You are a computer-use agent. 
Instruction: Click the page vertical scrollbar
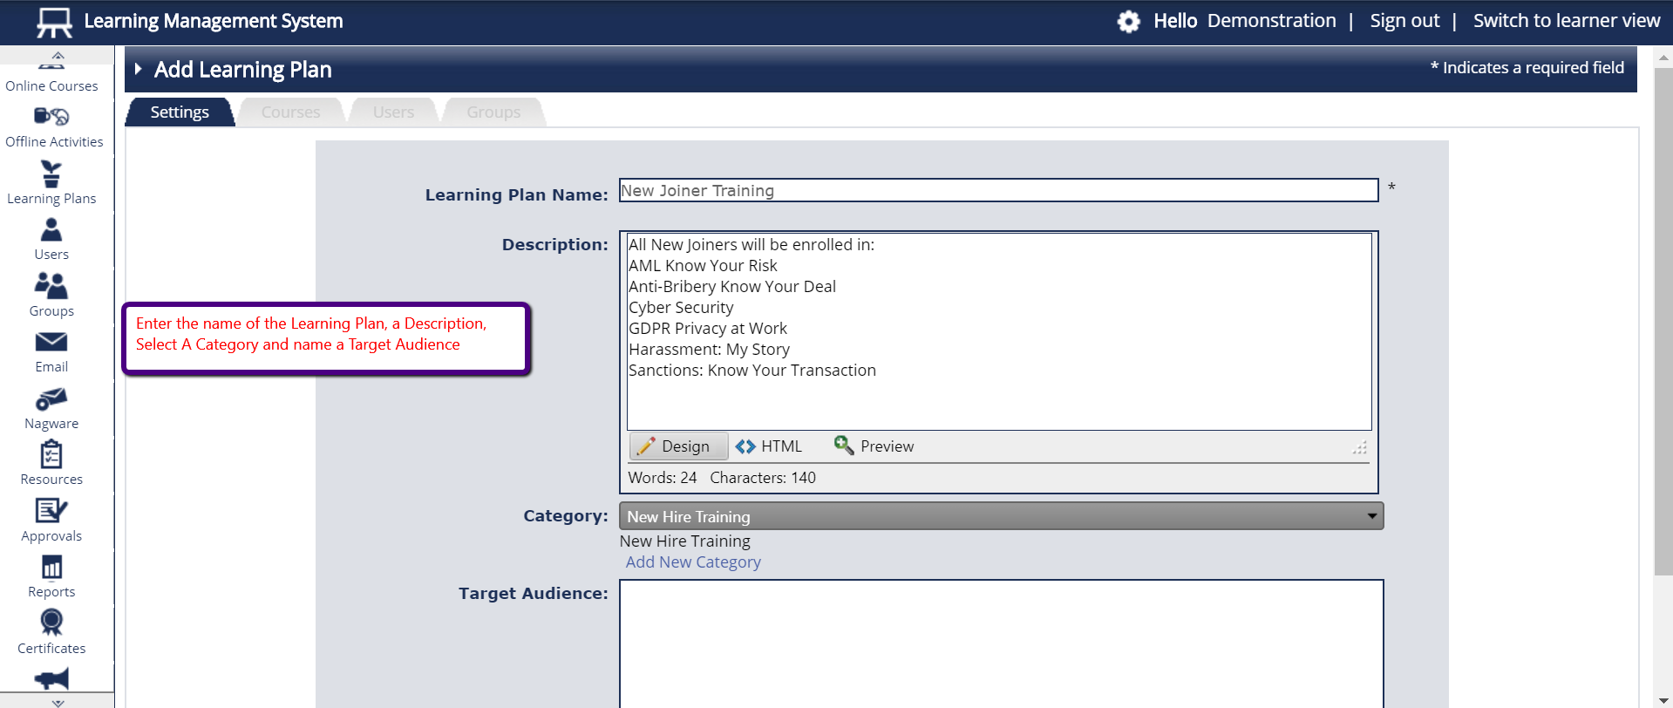coord(1663,323)
